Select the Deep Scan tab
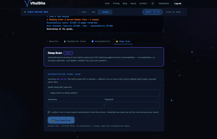Viewport: 217px width, 139px height. pos(123,41)
